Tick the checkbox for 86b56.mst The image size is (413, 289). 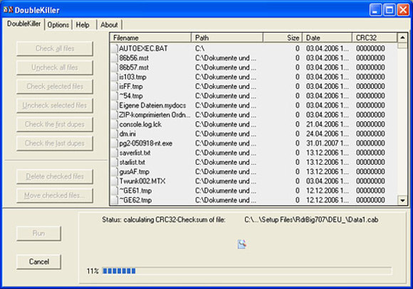115,58
